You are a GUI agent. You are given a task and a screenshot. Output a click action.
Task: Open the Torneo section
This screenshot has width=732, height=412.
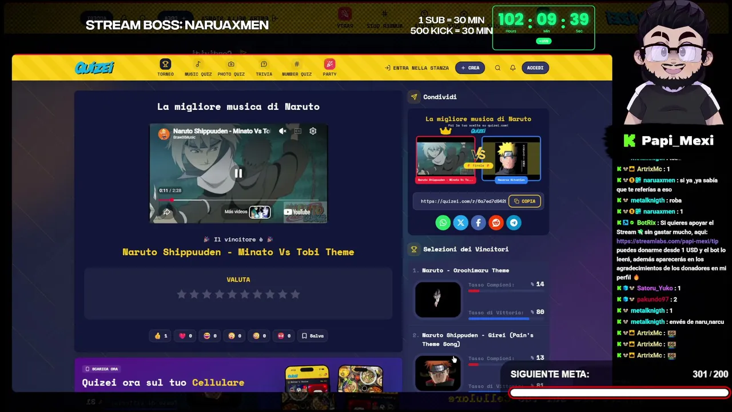165,68
